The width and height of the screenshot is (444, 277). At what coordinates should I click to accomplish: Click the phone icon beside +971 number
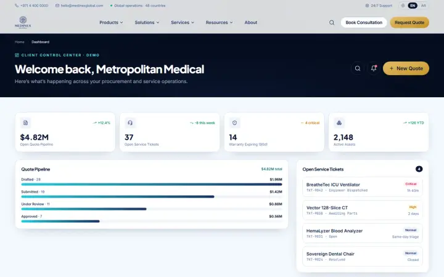tap(17, 6)
